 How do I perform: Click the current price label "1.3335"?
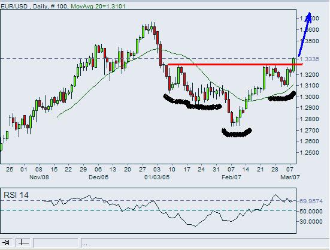[x=309, y=59]
